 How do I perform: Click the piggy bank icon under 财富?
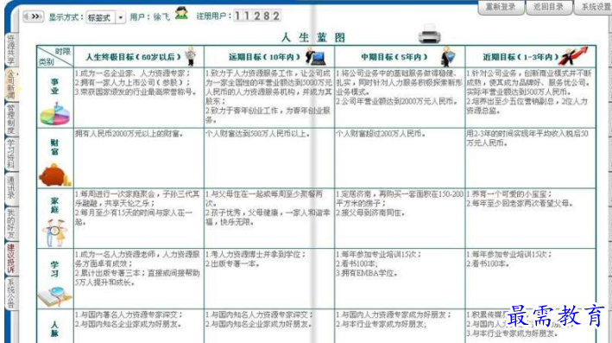tap(54, 175)
